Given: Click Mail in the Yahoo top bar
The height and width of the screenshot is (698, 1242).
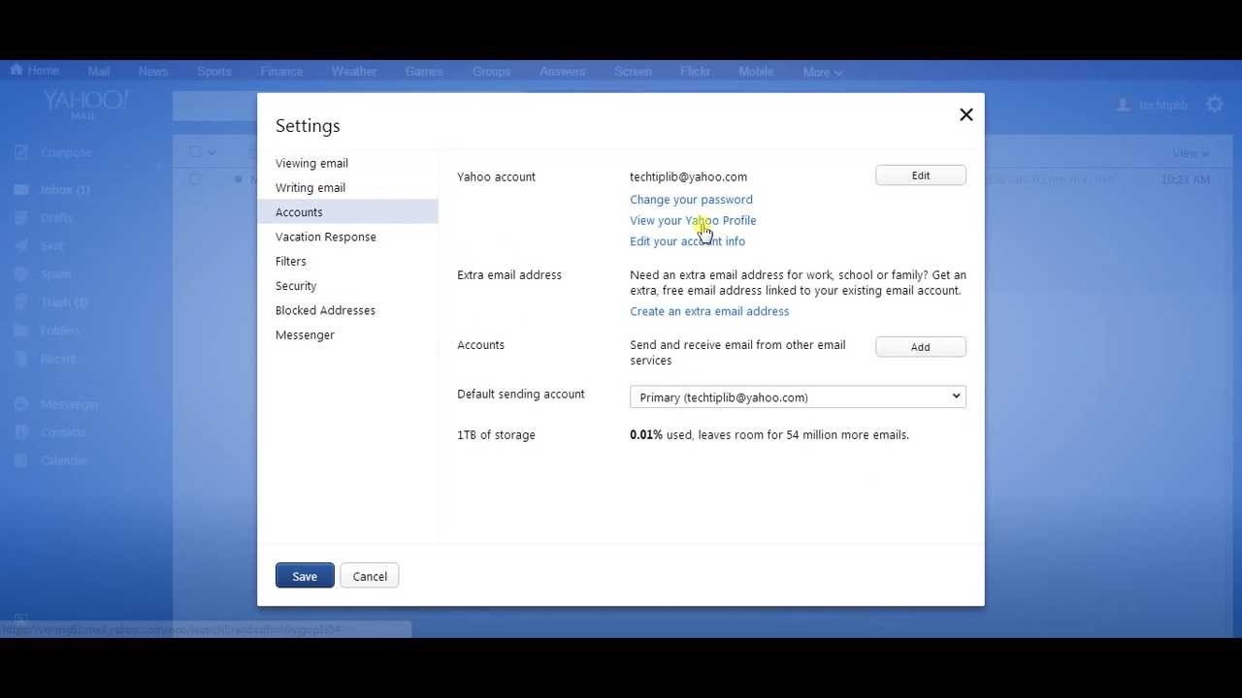Looking at the screenshot, I should [98, 72].
